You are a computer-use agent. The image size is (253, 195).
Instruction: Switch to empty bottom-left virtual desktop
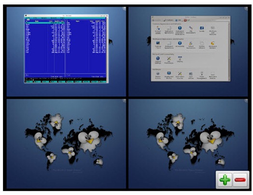point(66,144)
